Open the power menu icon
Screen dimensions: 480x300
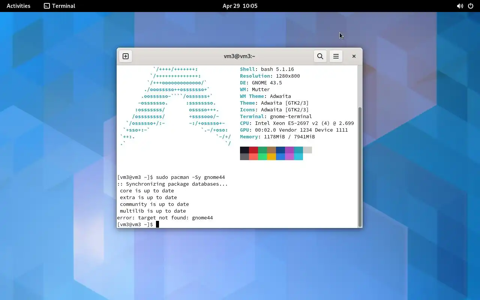(x=471, y=6)
